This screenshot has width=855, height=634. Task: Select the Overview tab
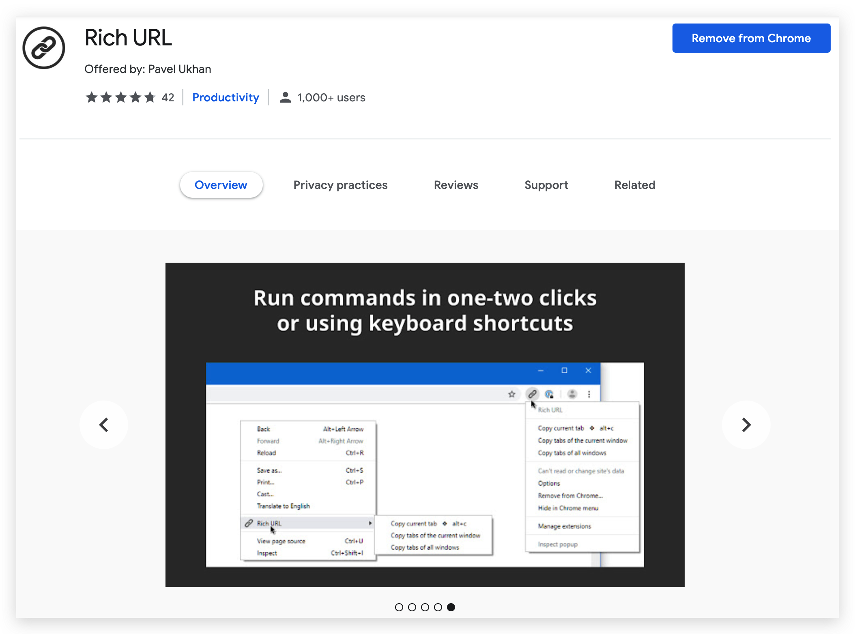(221, 185)
